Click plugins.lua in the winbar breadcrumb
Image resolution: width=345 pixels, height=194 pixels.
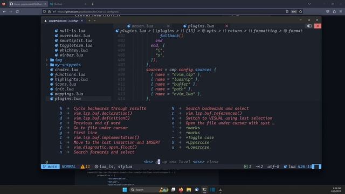pos(133,31)
